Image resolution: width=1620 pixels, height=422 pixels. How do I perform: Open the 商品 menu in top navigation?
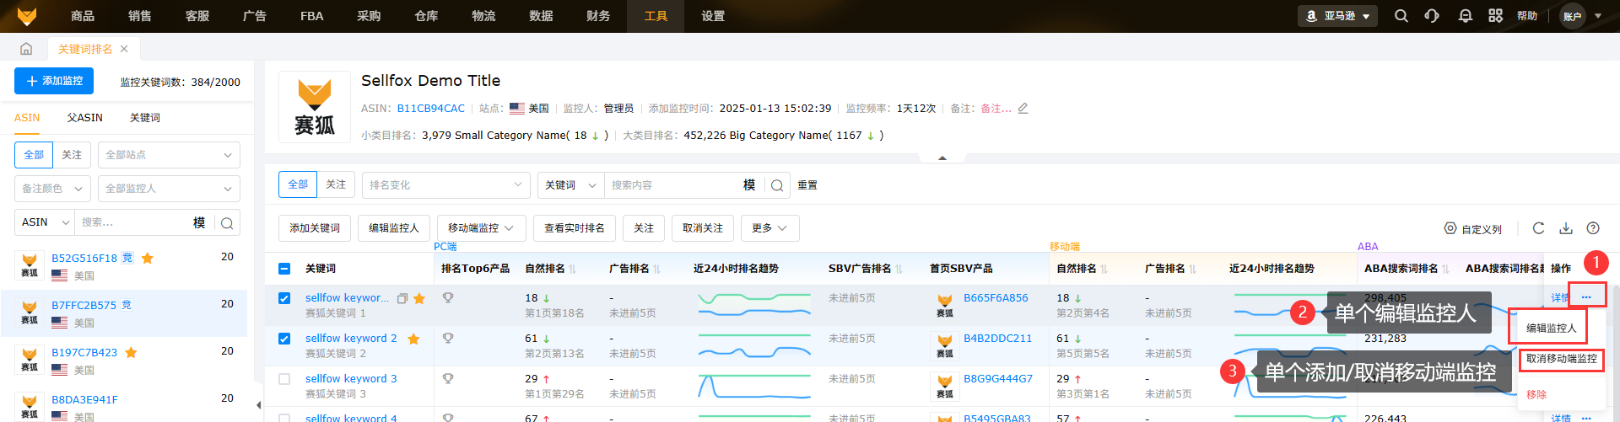[83, 16]
